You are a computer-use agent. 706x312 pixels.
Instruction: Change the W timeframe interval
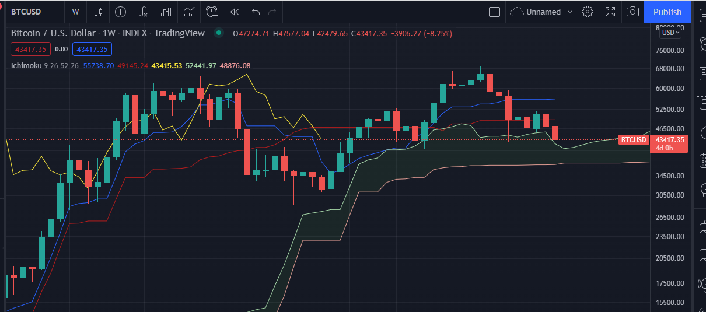click(75, 12)
